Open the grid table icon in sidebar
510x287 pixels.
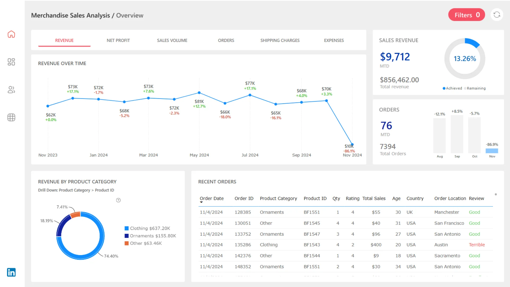[11, 117]
